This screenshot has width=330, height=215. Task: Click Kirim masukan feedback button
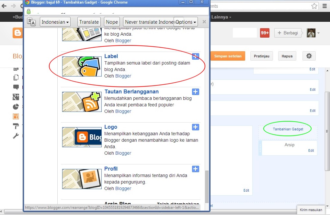click(x=311, y=210)
